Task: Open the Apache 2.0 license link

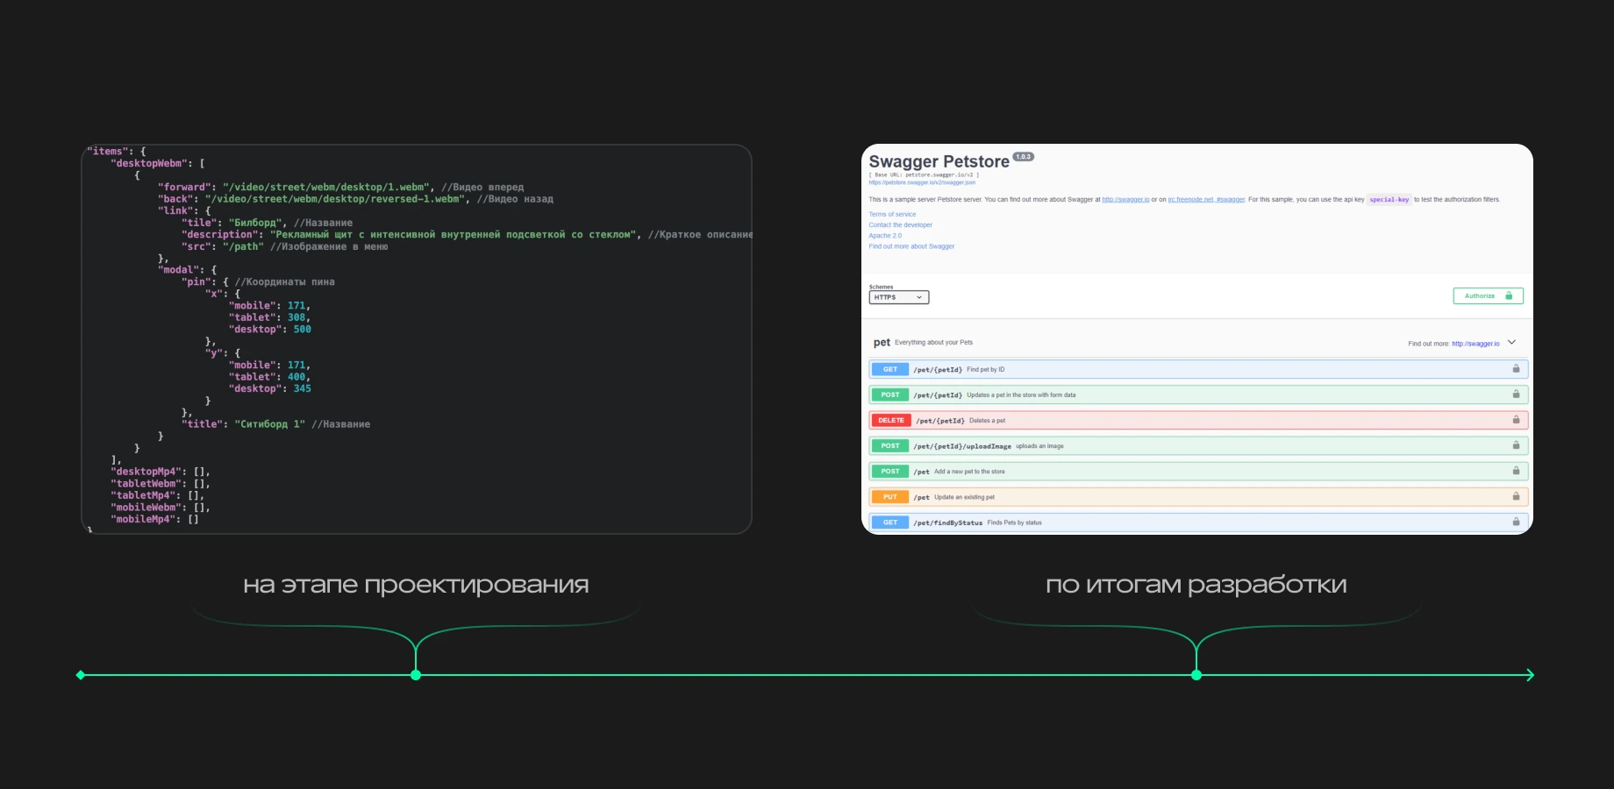Action: click(x=885, y=235)
